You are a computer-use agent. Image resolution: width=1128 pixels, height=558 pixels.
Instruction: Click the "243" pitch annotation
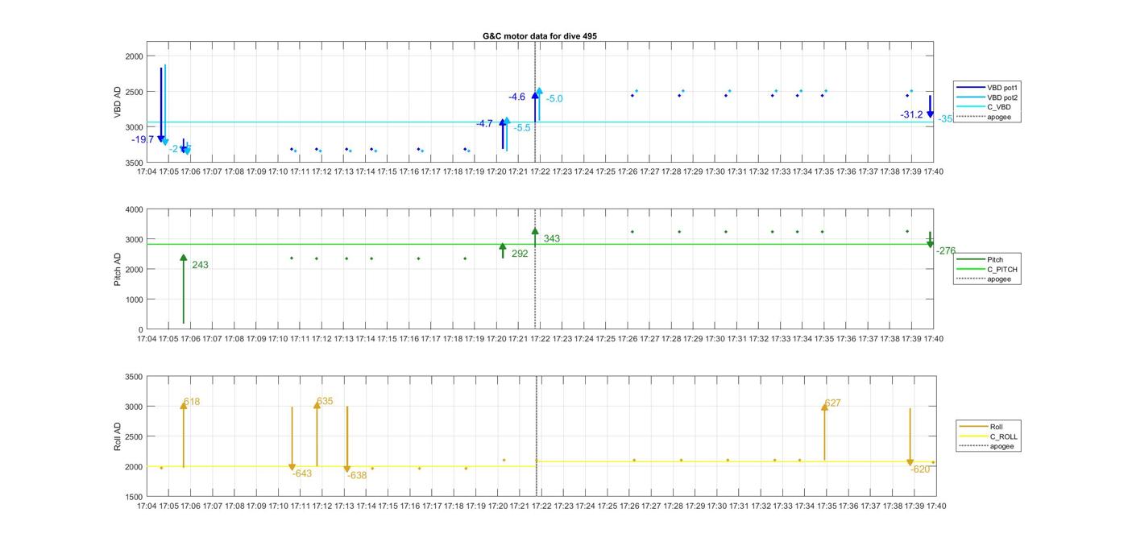click(x=200, y=265)
